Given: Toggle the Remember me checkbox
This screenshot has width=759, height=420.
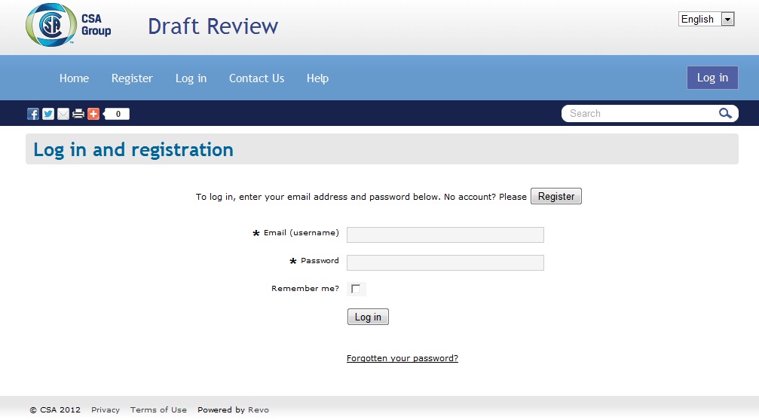Looking at the screenshot, I should [x=356, y=289].
